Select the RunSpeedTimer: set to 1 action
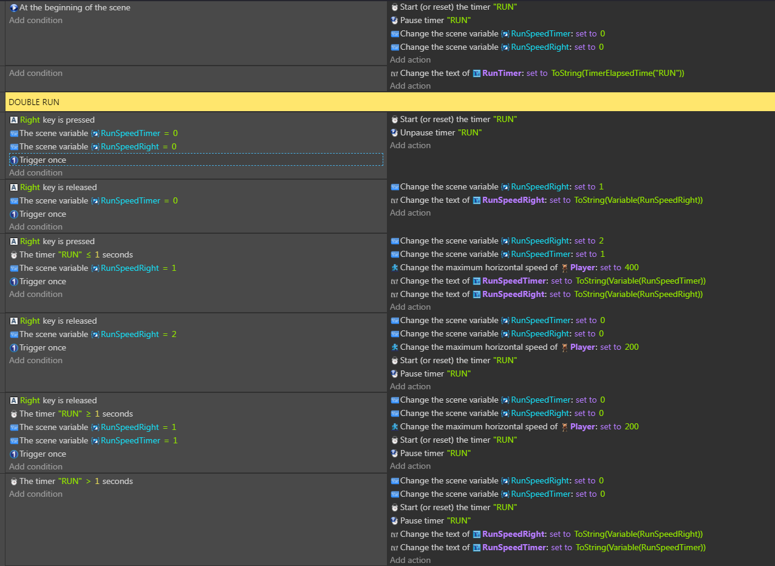Image resolution: width=775 pixels, height=566 pixels. tap(502, 254)
